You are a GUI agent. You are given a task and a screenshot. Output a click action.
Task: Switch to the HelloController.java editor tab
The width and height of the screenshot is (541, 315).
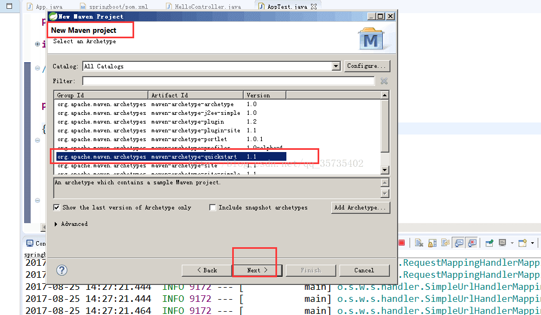point(203,7)
